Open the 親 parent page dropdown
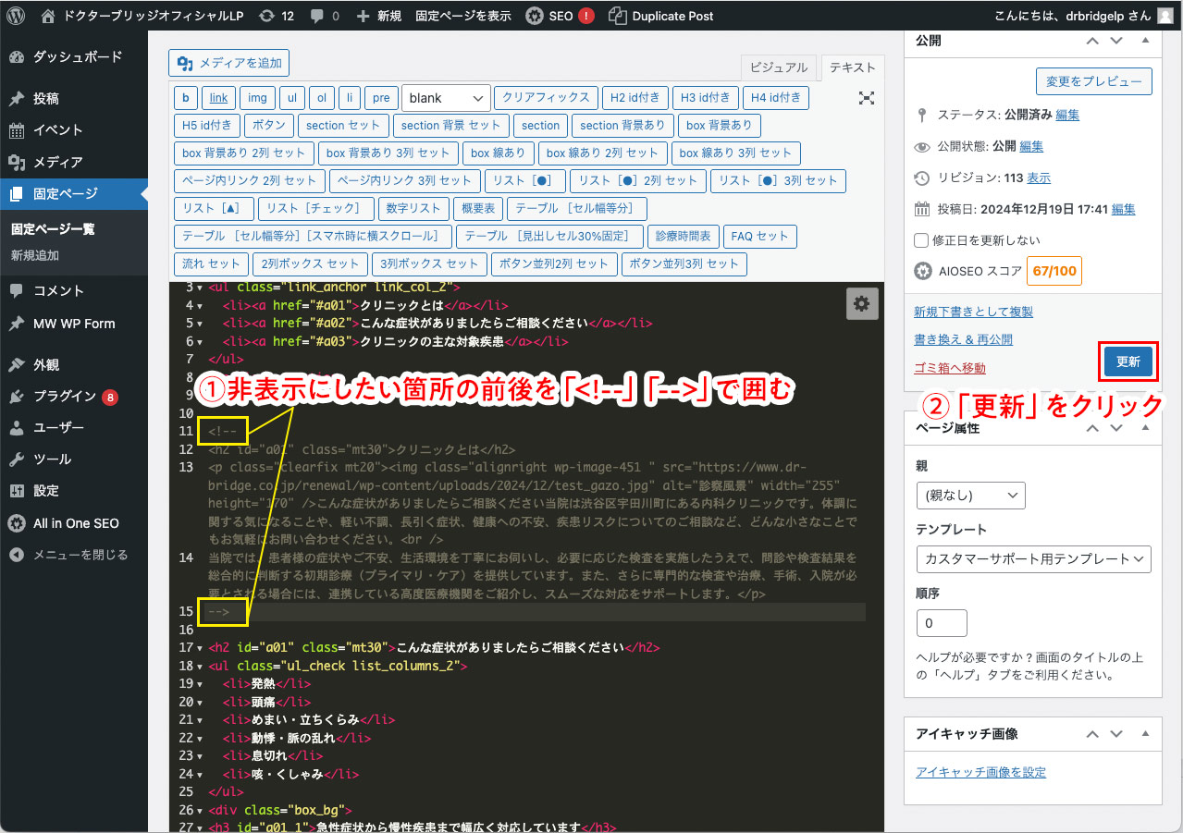Image resolution: width=1183 pixels, height=833 pixels. coord(970,495)
